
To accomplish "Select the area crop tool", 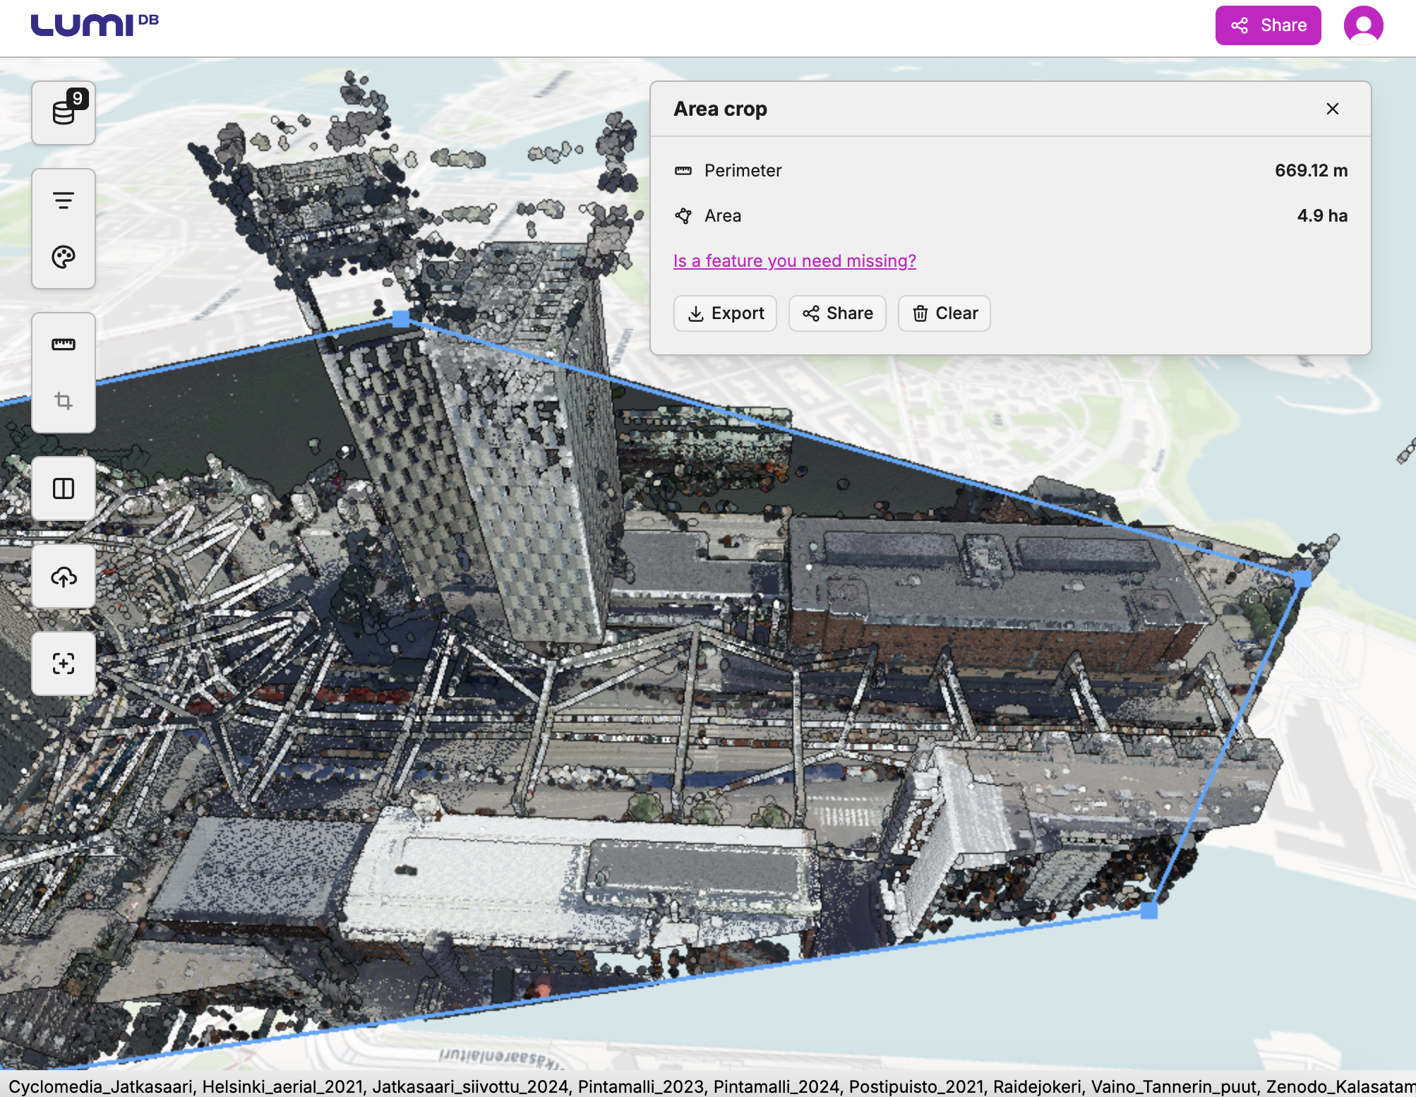I will click(x=64, y=401).
